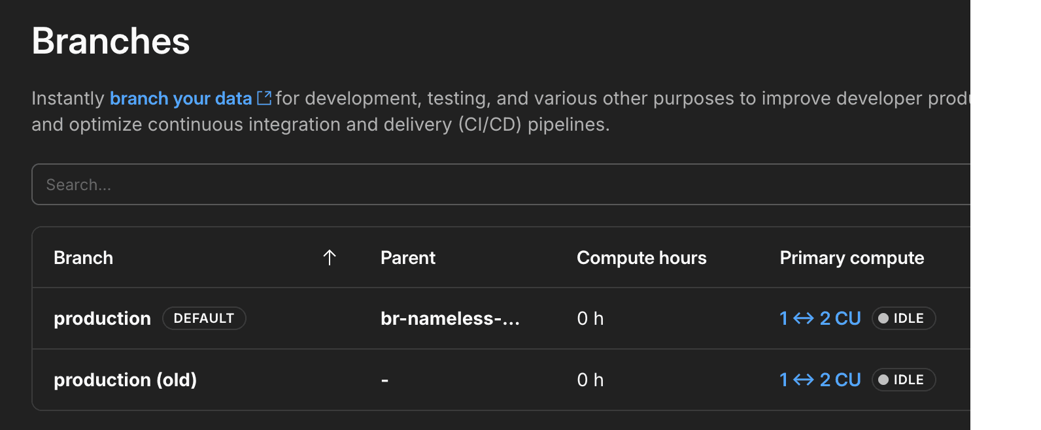Click the IDLE status dot for production (old) compute

[x=883, y=380]
